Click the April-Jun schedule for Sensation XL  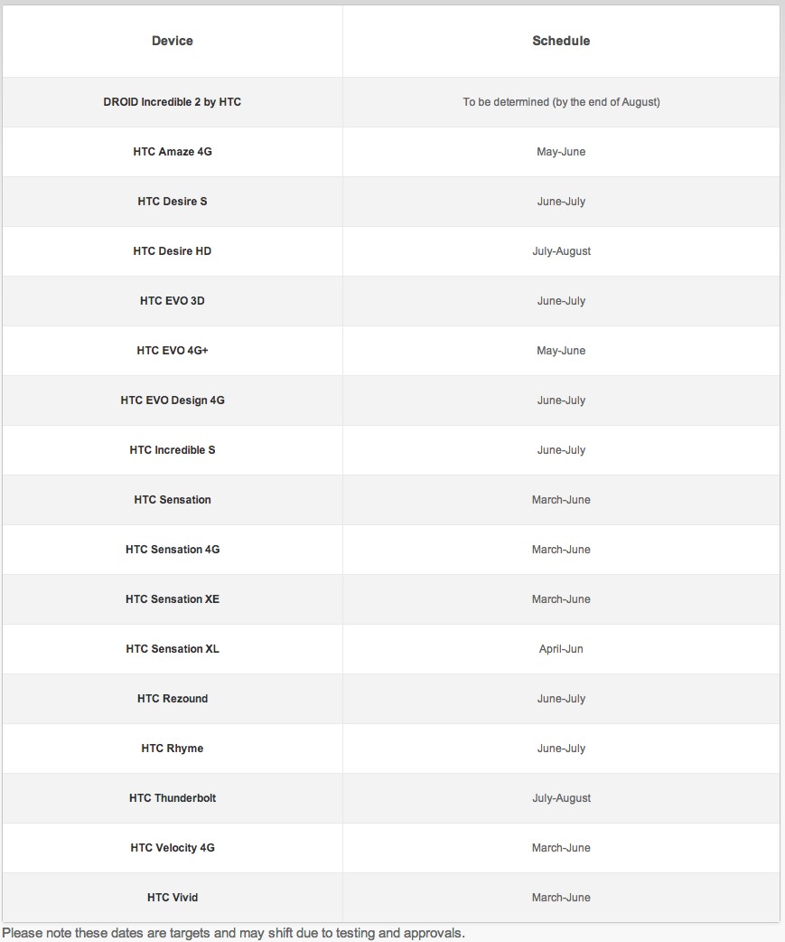[x=561, y=649]
